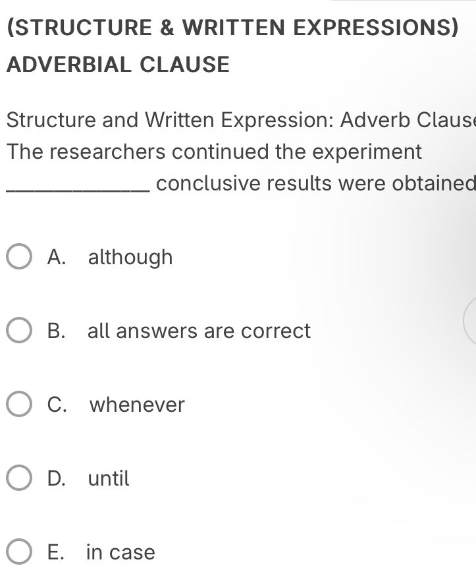Select the radio button for option B

tap(18, 330)
